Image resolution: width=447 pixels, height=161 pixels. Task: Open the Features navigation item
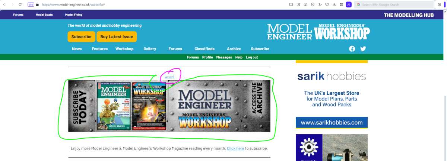pyautogui.click(x=100, y=49)
